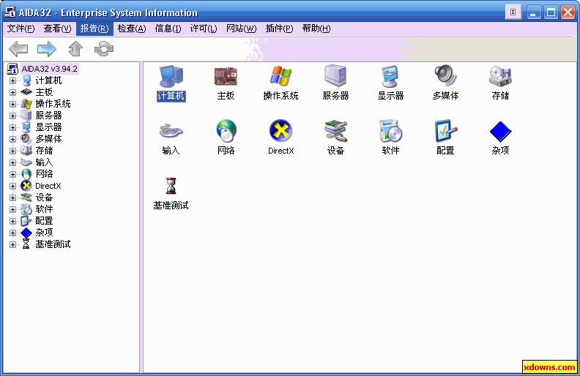Open the 插件(P) menu

point(279,29)
